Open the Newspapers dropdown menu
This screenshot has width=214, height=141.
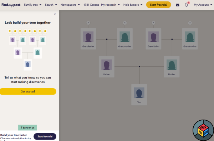pyautogui.click(x=70, y=5)
